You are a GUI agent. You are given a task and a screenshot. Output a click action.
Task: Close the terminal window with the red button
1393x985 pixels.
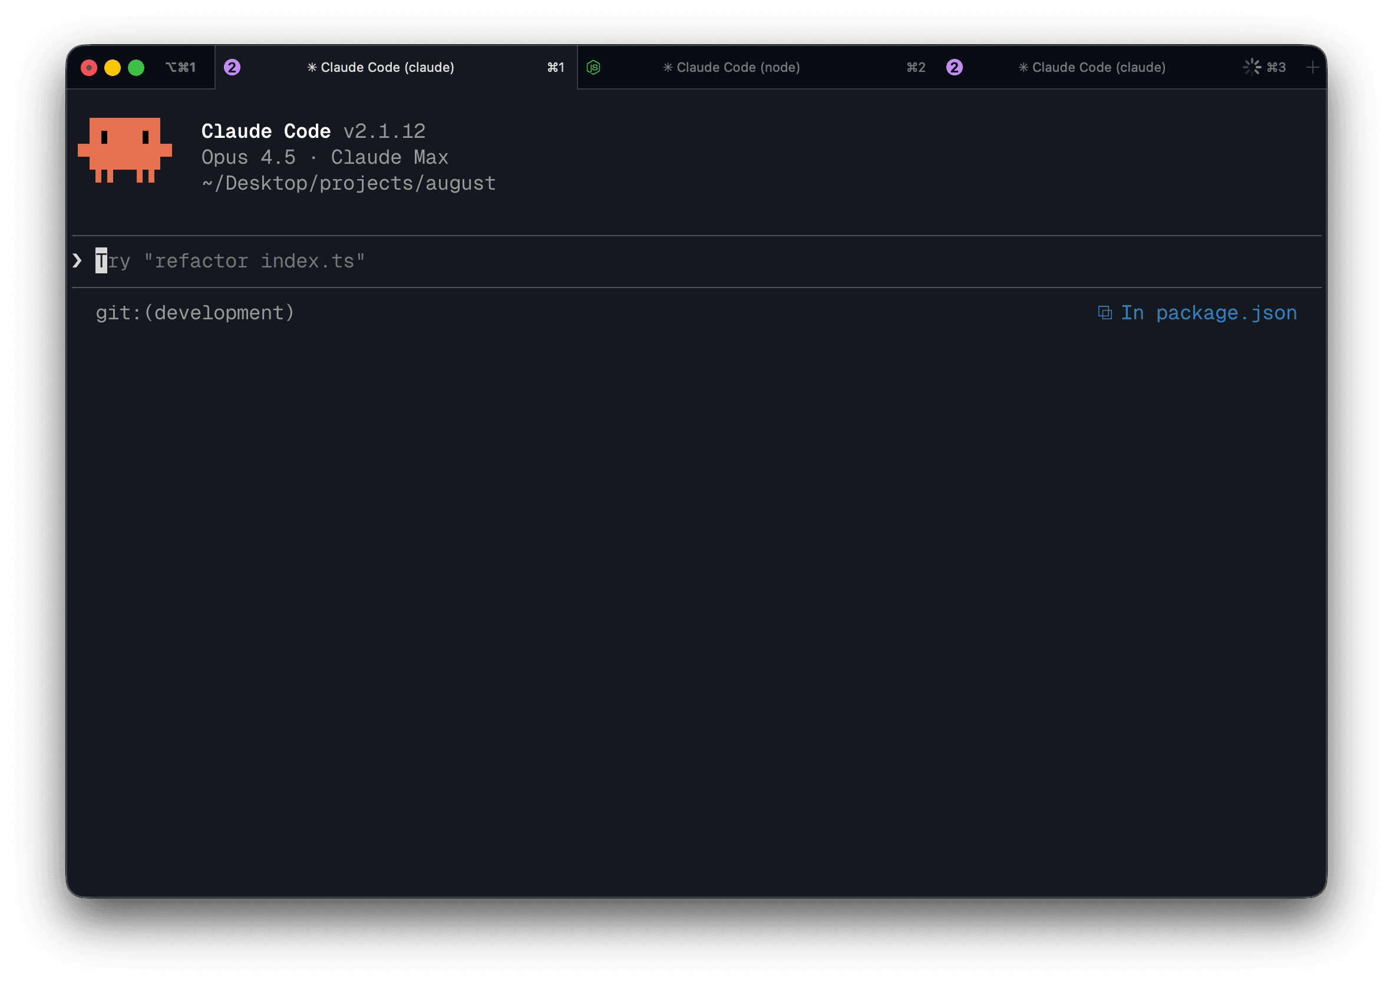89,67
